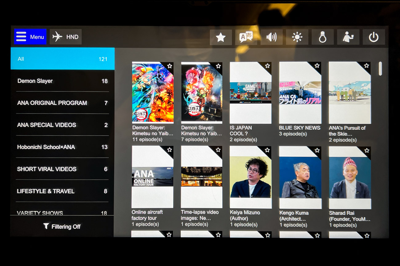Open Kengo Kuma (Architect) thumbnail
This screenshot has width=400, height=266.
click(300, 178)
